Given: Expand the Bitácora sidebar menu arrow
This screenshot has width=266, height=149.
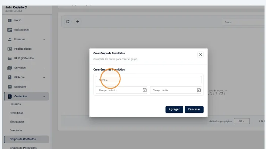Looking at the screenshot, I should click(44, 78).
